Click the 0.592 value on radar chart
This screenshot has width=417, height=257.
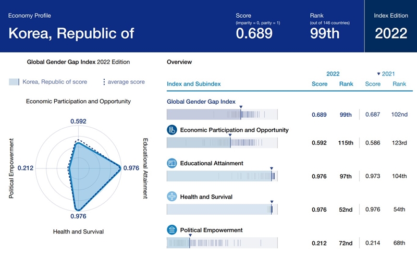tap(78, 121)
